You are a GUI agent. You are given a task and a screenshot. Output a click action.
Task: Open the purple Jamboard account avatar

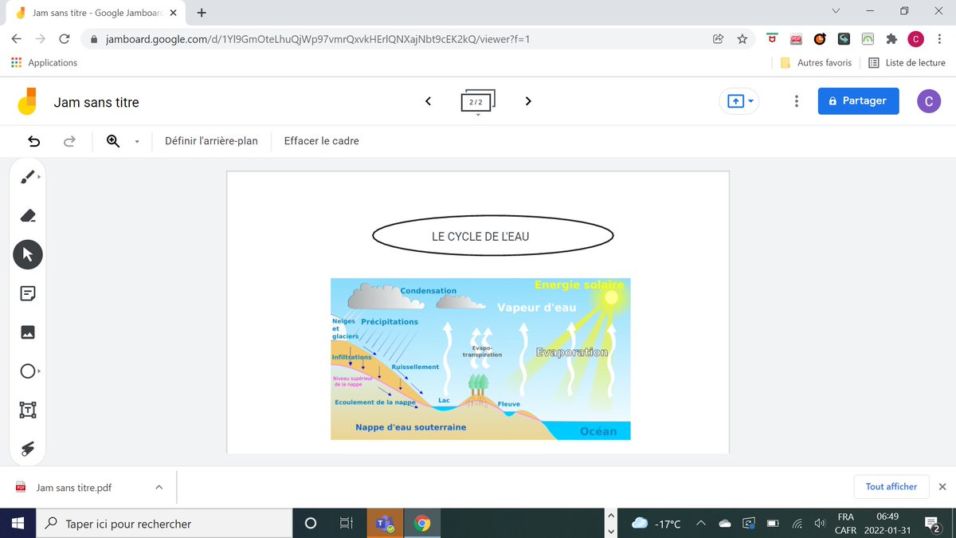[x=928, y=101]
